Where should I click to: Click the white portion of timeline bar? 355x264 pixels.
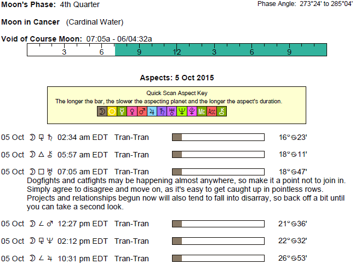(71, 50)
